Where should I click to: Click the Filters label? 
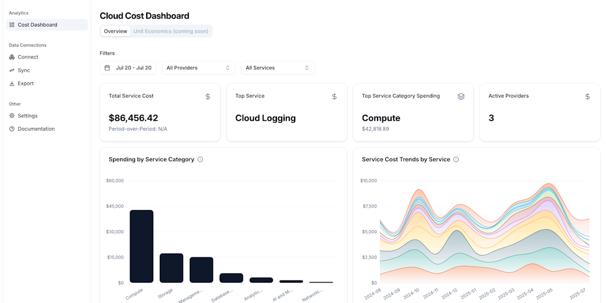(108, 53)
